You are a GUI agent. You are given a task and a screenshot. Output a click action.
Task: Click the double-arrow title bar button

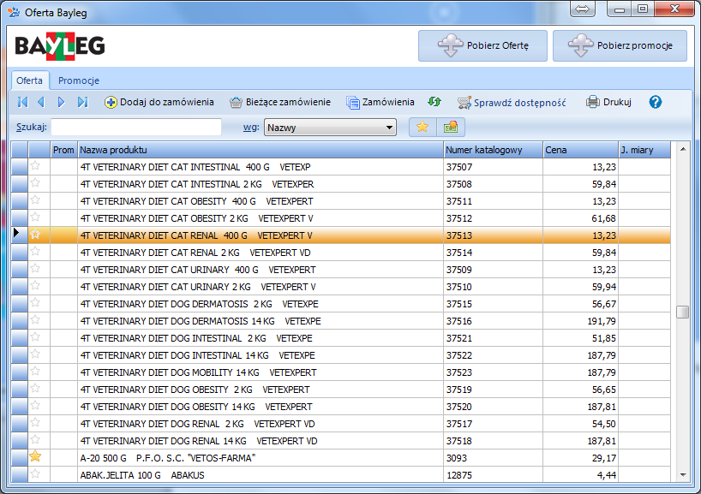click(582, 9)
